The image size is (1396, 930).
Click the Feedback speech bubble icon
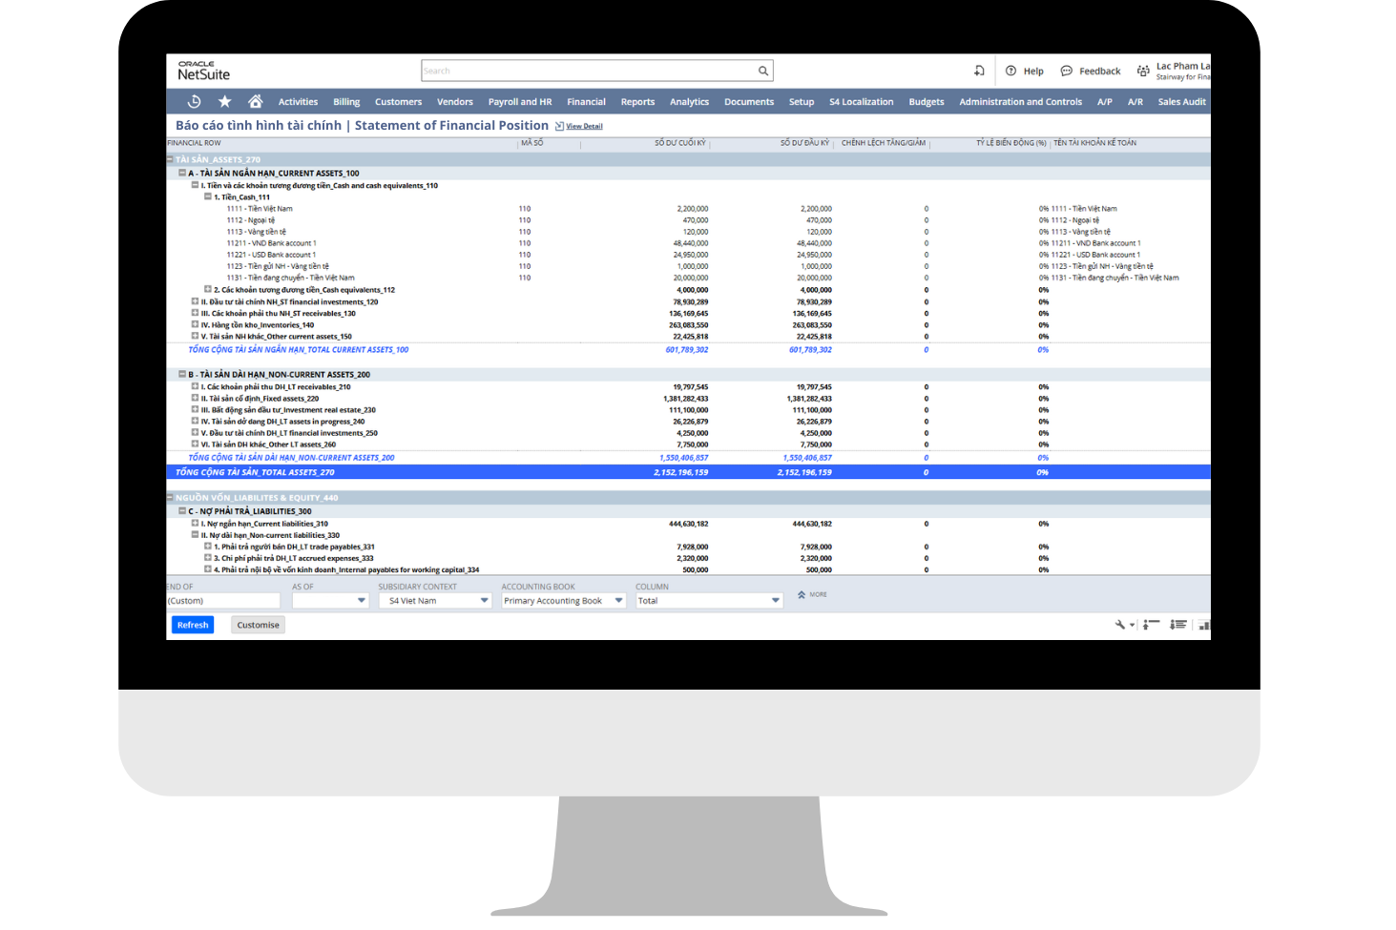[1067, 71]
